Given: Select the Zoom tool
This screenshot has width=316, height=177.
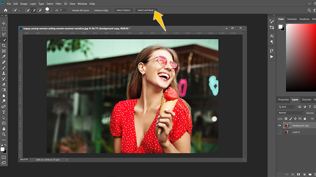Looking at the screenshot, I should coord(4,134).
